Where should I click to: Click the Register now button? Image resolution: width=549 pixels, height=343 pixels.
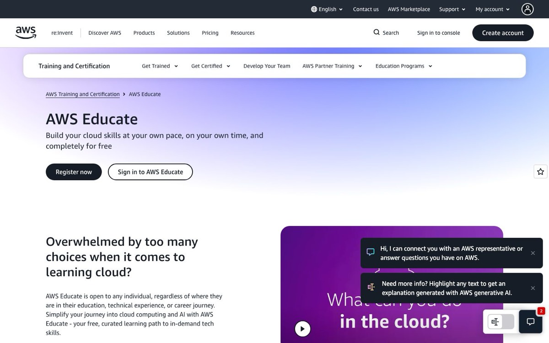point(74,172)
